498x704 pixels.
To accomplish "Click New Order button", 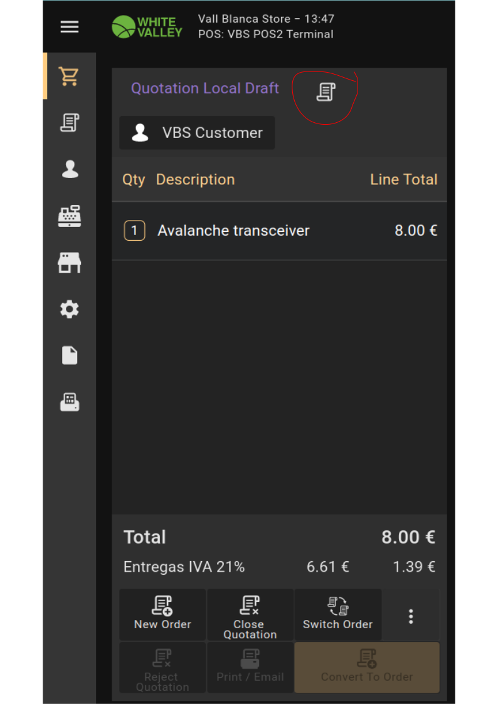I will pyautogui.click(x=162, y=614).
